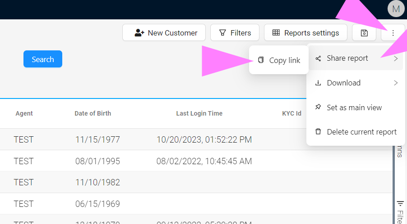The width and height of the screenshot is (407, 224).
Task: Click login time 08/02/2022, 10:45:45 AM
Action: pyautogui.click(x=204, y=161)
